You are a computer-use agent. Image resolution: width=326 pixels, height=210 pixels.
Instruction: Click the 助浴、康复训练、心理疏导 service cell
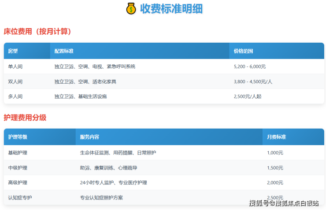tap(108, 168)
